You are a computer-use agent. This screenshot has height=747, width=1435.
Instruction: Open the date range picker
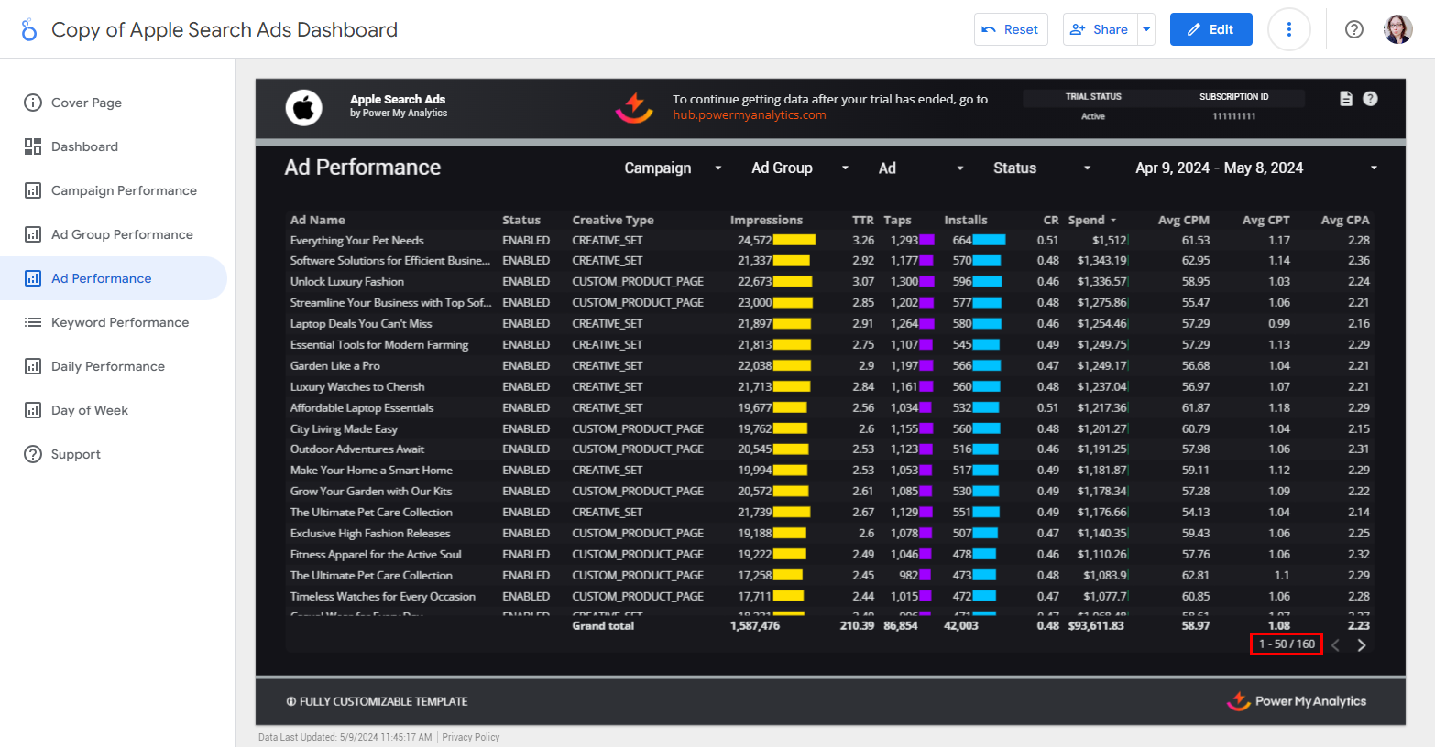pyautogui.click(x=1255, y=168)
